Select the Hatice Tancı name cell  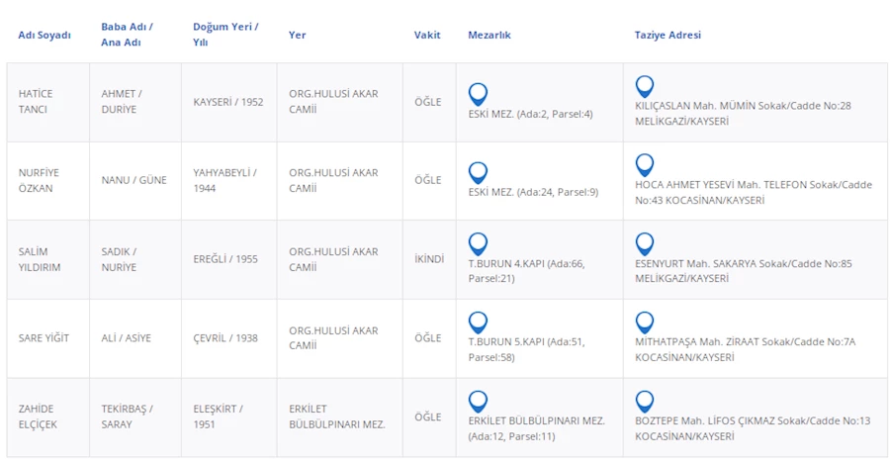click(36, 101)
